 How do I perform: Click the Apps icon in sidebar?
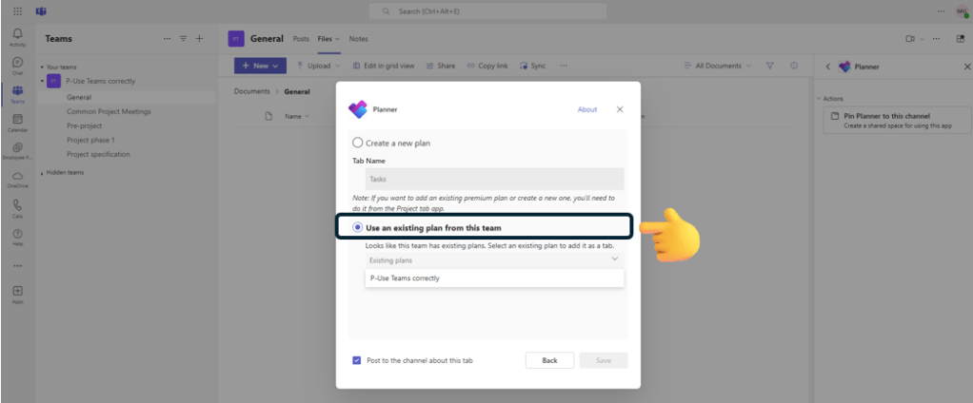tap(17, 293)
